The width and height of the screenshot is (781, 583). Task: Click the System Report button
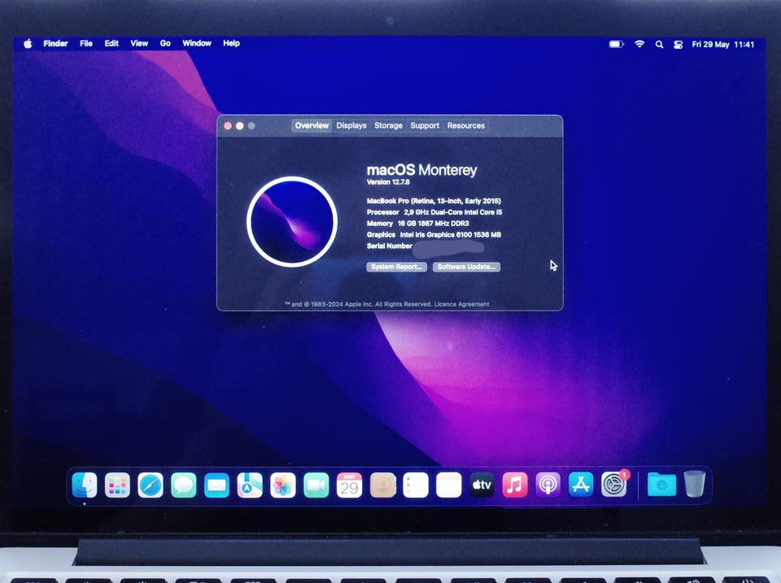click(x=396, y=267)
